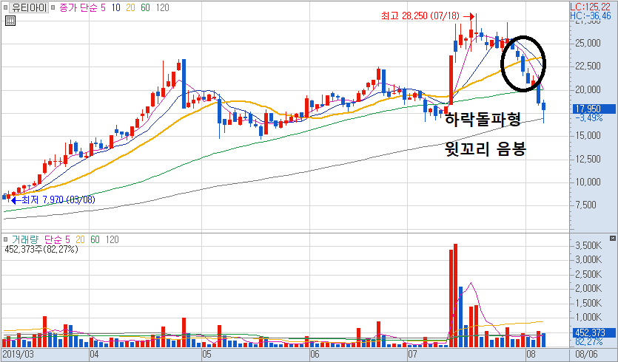The image size is (618, 362).
Task: Click the 05 month label on date axis
Action: pyautogui.click(x=206, y=355)
